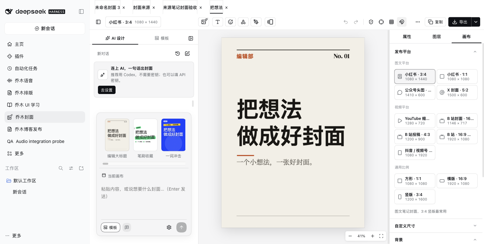The width and height of the screenshot is (484, 244).
Task: Switch to the 封面来源 document tab
Action: (141, 7)
